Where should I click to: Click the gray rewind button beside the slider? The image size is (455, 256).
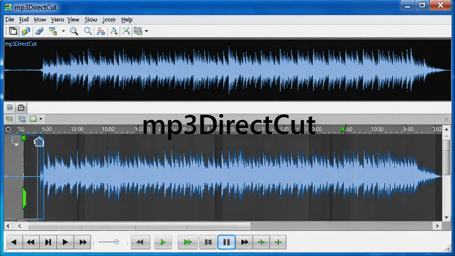pos(140,242)
